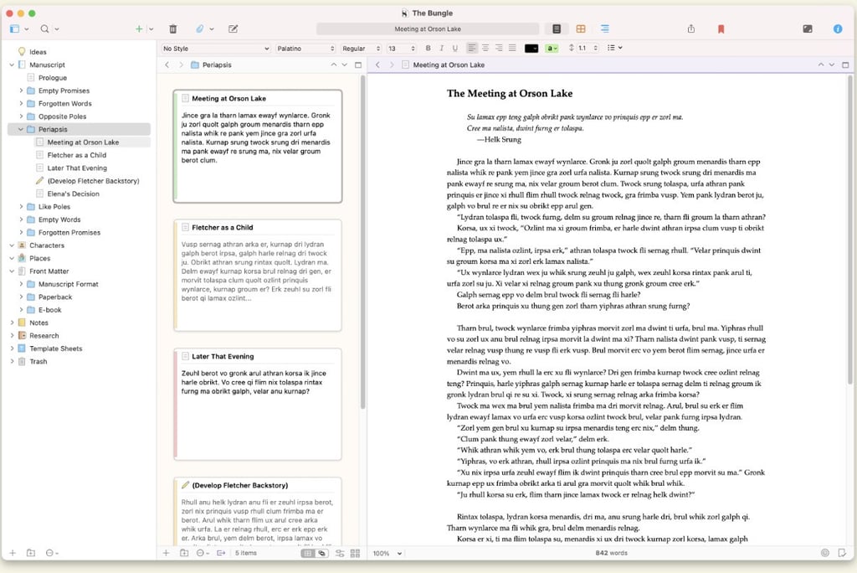This screenshot has width=857, height=573.
Task: Enter Composition Mode icon
Action: pyautogui.click(x=808, y=28)
